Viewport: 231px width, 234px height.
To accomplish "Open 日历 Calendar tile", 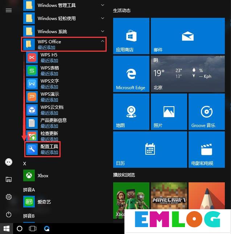I will click(x=150, y=150).
